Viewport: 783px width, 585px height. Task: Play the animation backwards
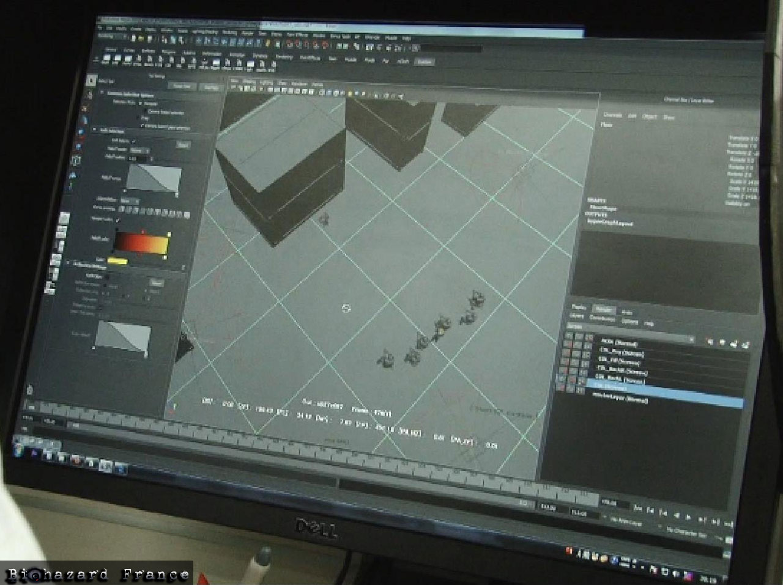[677, 515]
